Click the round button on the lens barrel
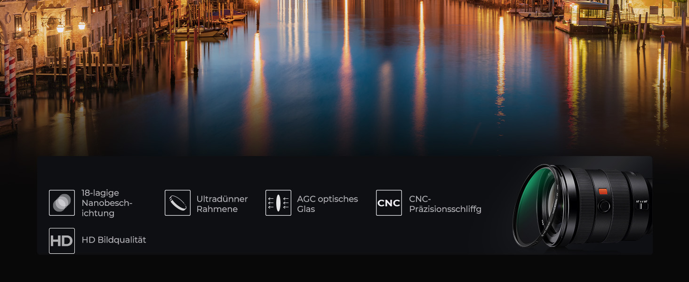The image size is (689, 282). 604,206
